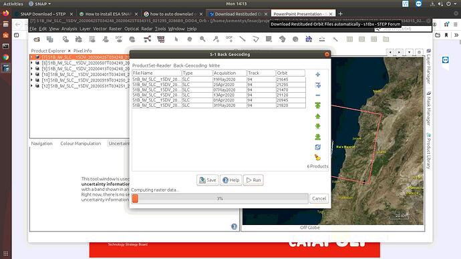The height and width of the screenshot is (259, 461).
Task: Select the pointer selection tool
Action: 176,39
